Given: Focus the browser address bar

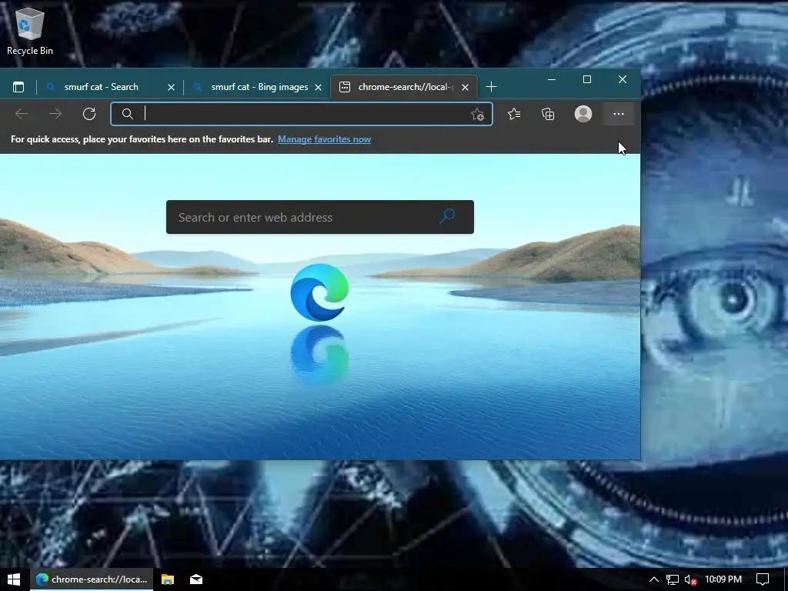Looking at the screenshot, I should tap(302, 114).
